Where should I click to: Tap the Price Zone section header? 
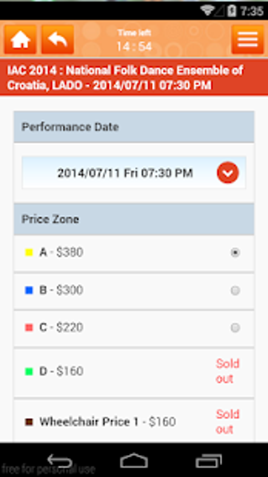click(x=134, y=219)
